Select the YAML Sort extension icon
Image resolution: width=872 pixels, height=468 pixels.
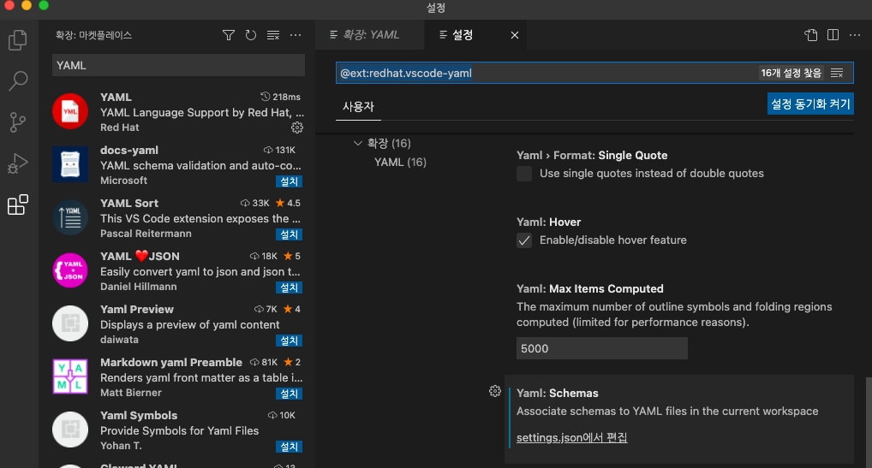pos(70,217)
